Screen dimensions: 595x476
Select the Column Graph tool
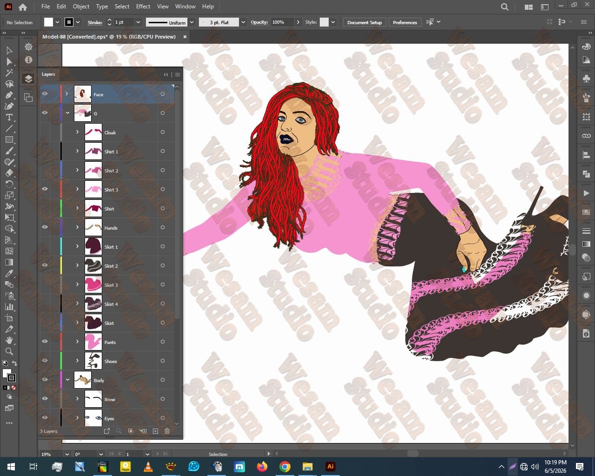(x=9, y=307)
